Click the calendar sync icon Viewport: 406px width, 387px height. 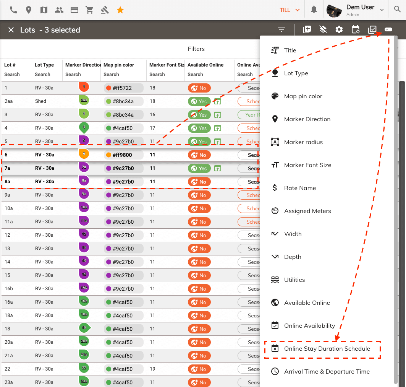(x=356, y=29)
